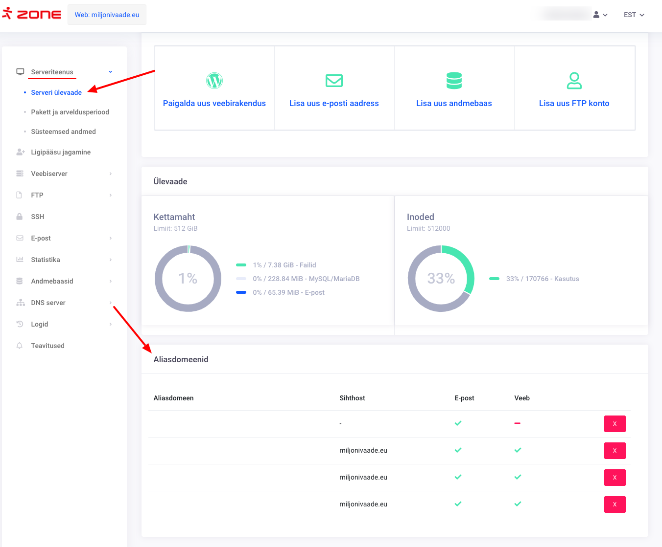The width and height of the screenshot is (662, 547).
Task: Click the user icon for new FTP account
Action: (x=574, y=81)
